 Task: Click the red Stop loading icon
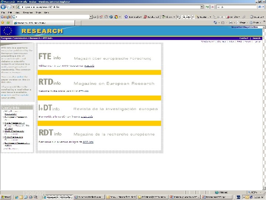pos(212,7)
